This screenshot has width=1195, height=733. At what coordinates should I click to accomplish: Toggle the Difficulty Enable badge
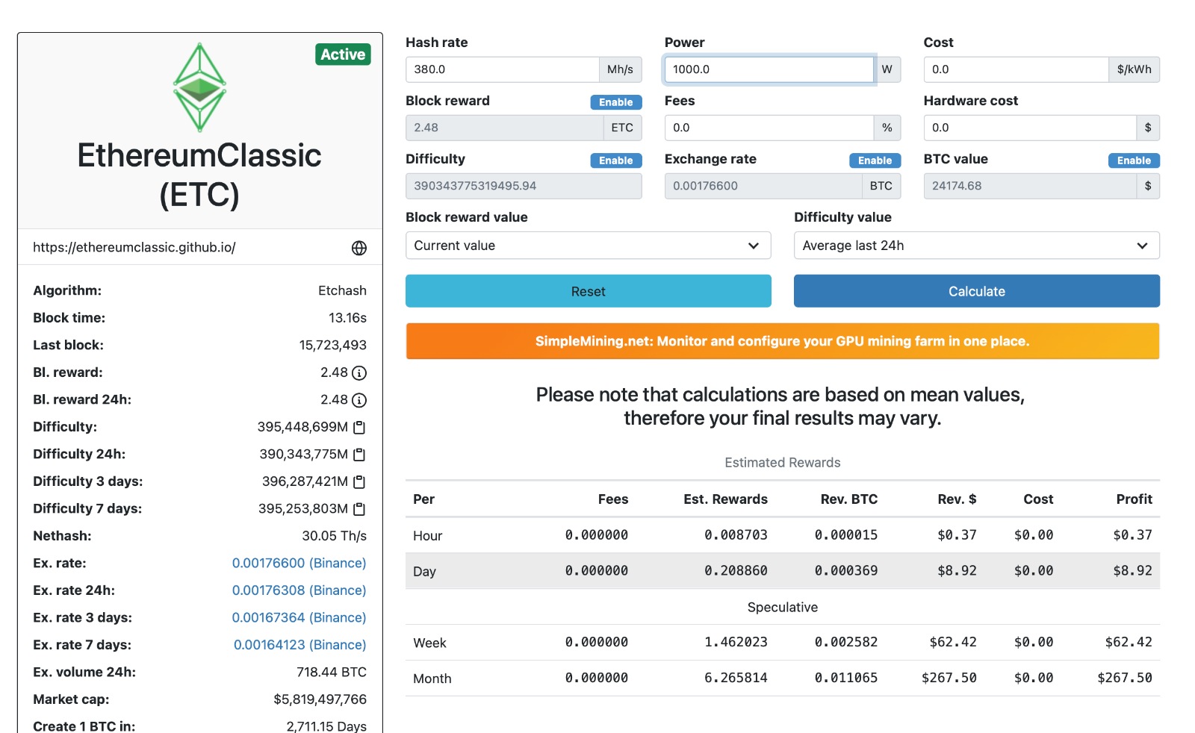[x=616, y=160]
